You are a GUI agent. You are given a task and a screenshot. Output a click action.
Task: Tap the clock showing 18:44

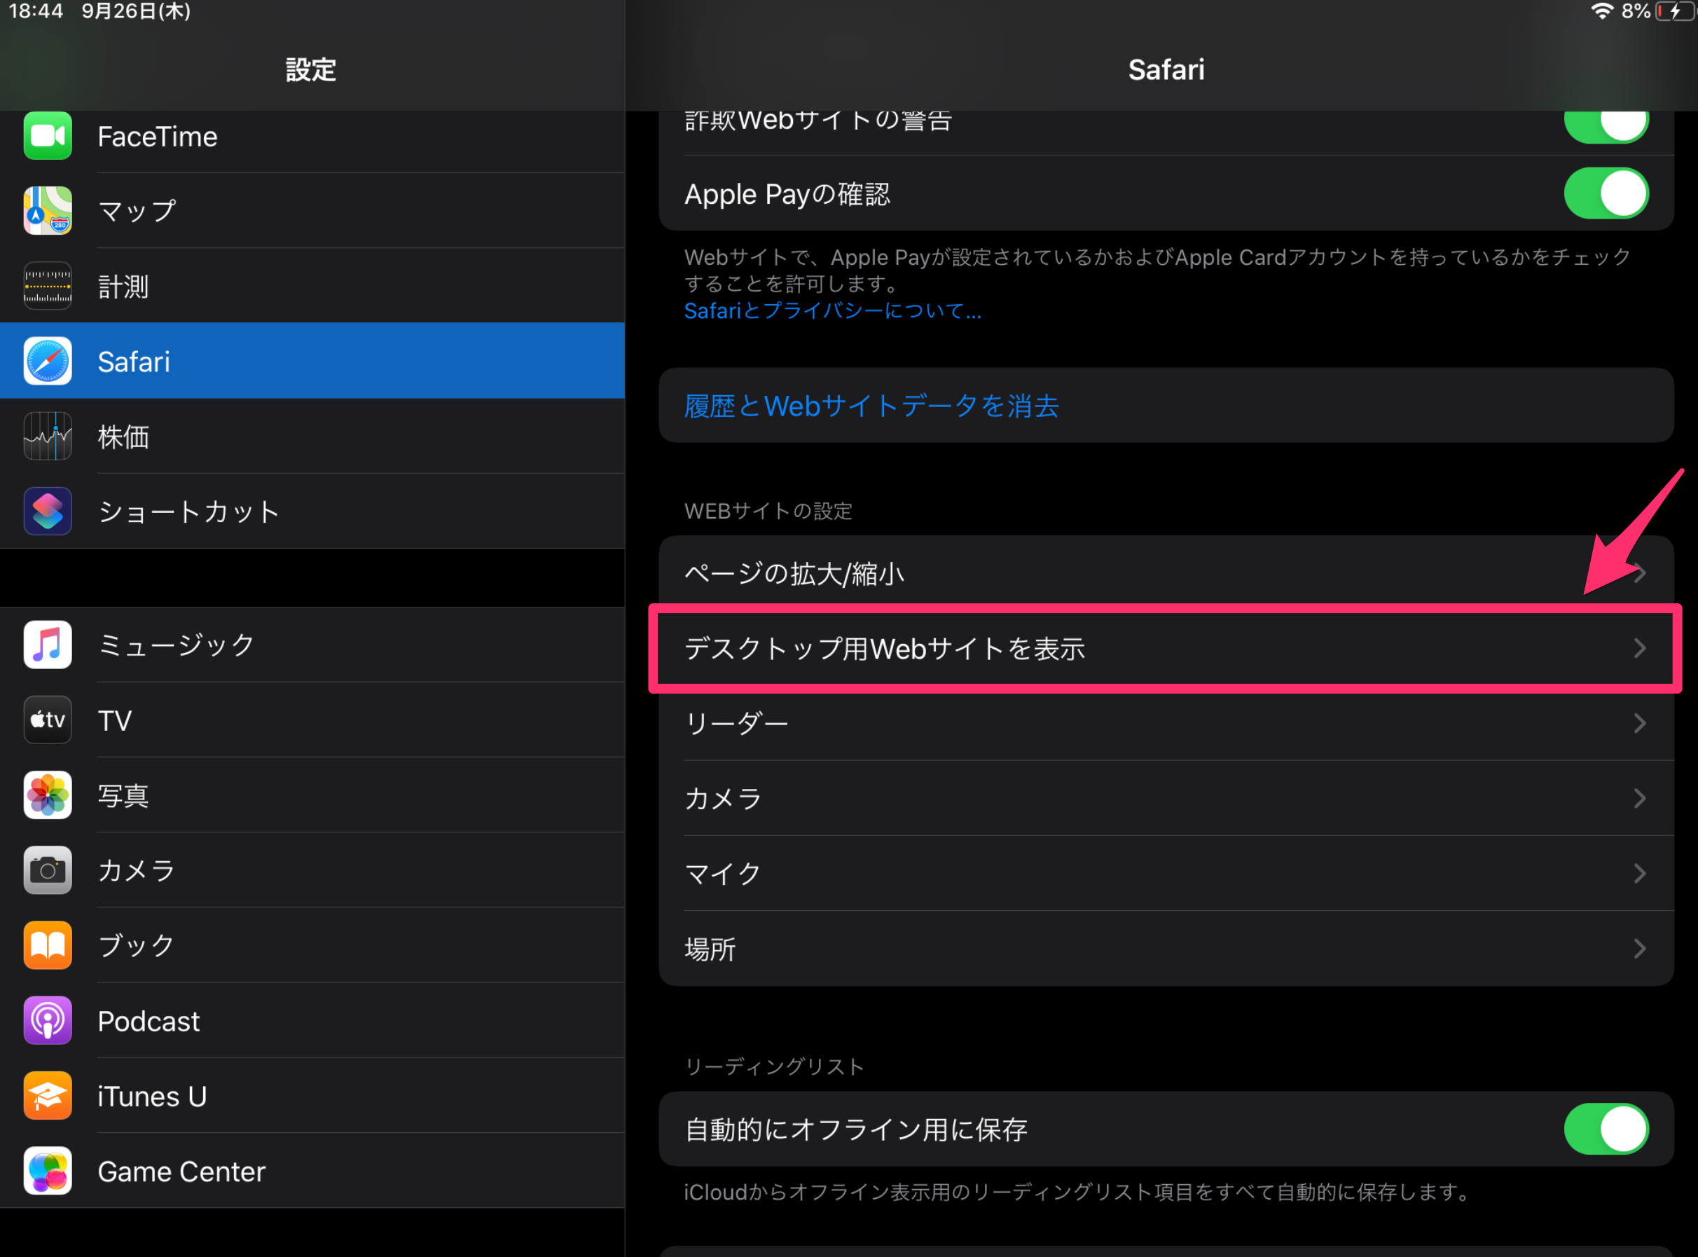(x=36, y=11)
